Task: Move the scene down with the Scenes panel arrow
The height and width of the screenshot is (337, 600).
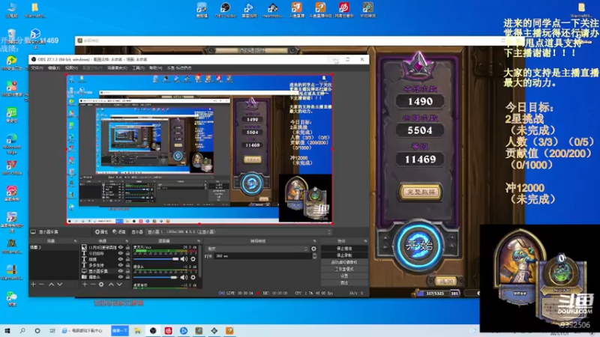Action: click(x=60, y=285)
